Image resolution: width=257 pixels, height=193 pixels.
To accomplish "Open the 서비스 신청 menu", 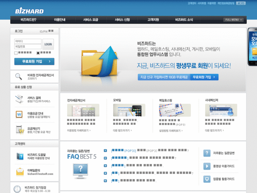I will tap(122, 20).
